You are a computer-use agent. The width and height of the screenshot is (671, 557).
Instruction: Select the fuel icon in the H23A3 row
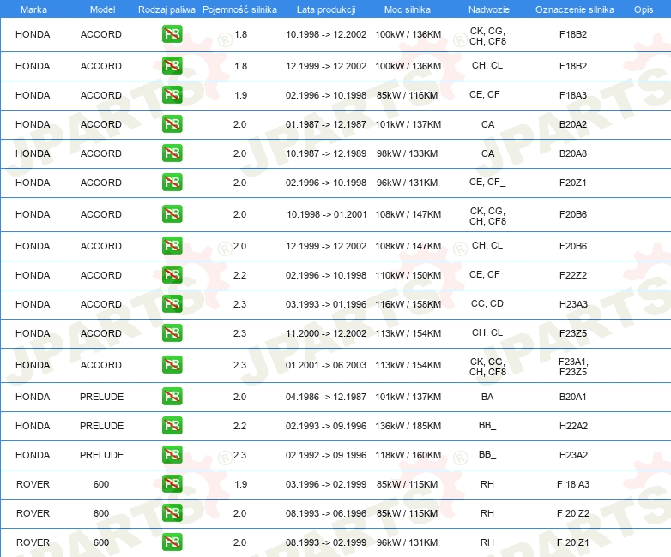tap(172, 303)
